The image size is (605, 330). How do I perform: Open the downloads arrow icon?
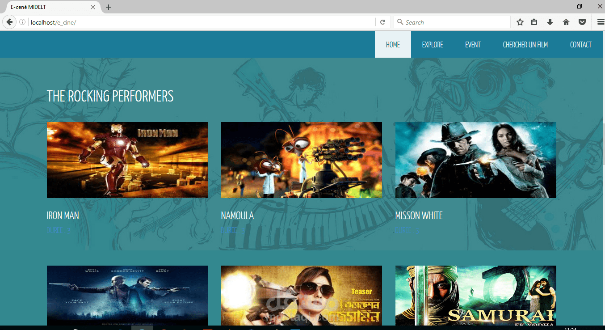point(550,22)
